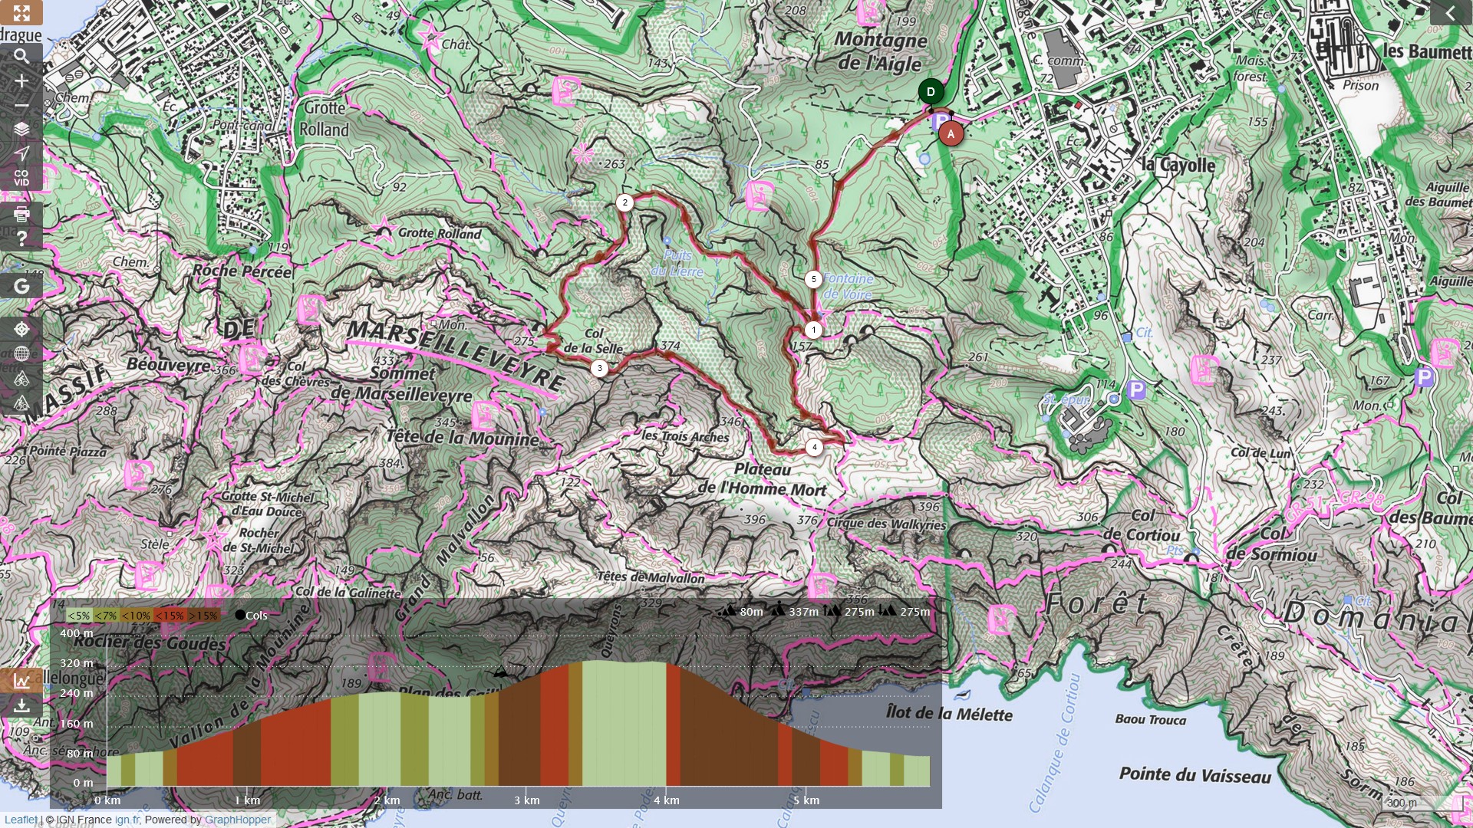Click the col marker on elevation profile
The image size is (1473, 828).
pos(500,672)
